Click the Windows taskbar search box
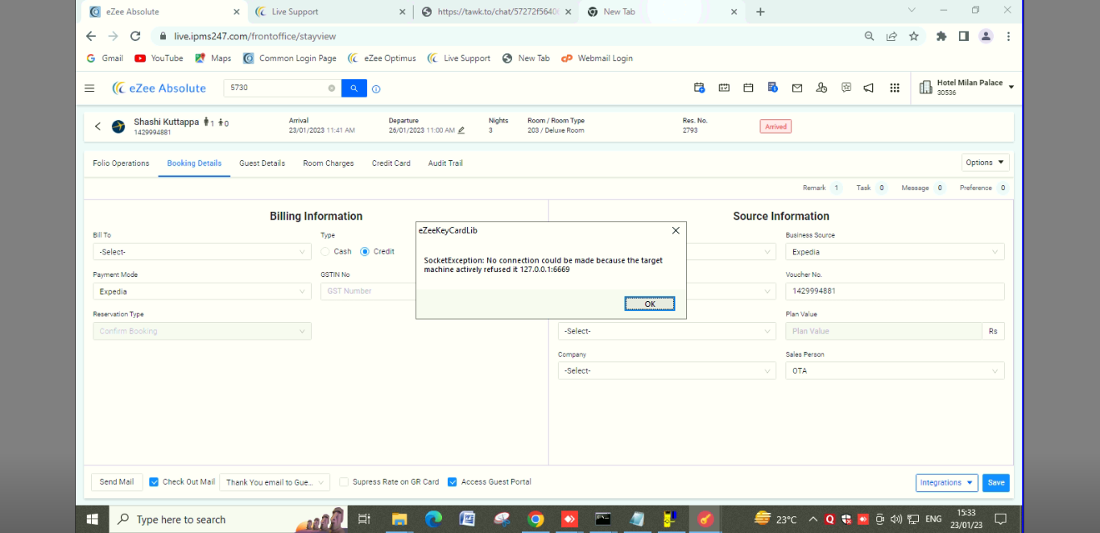Image resolution: width=1100 pixels, height=533 pixels. (x=228, y=519)
